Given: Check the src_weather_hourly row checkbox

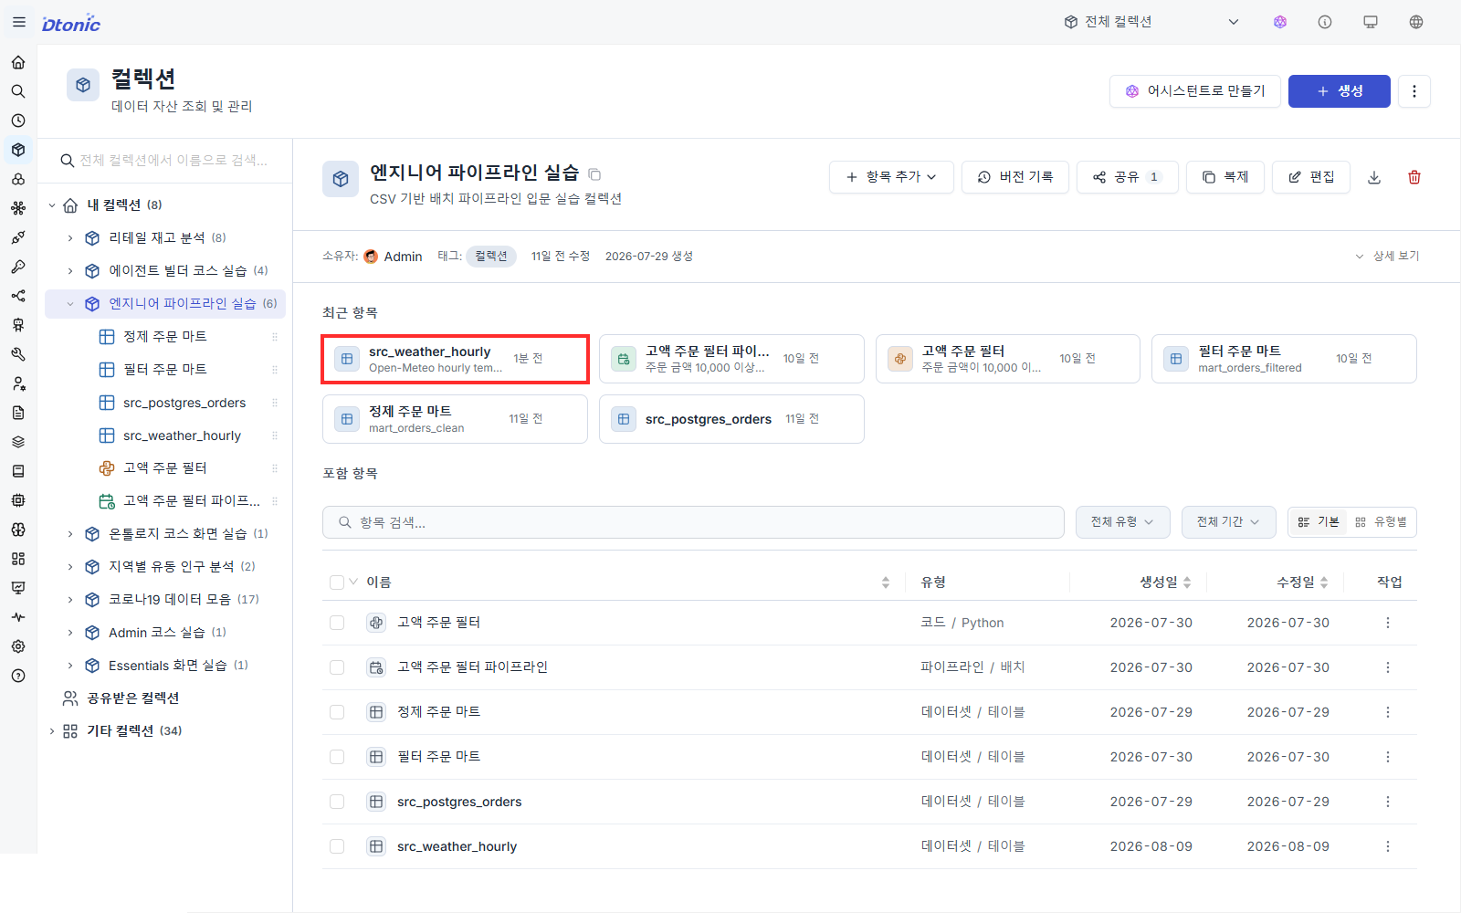Looking at the screenshot, I should pyautogui.click(x=337, y=846).
